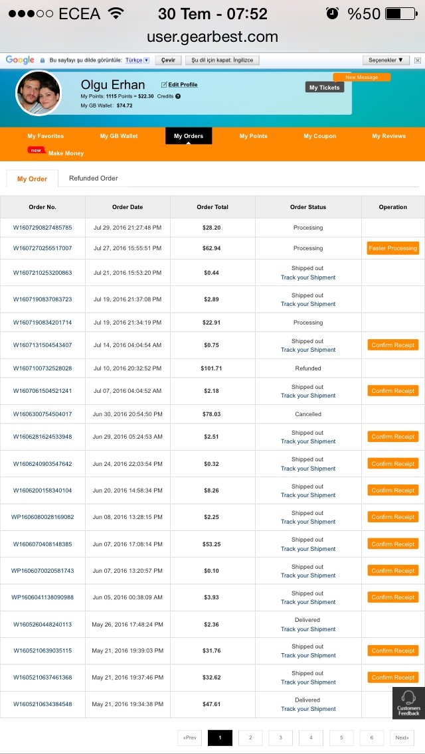Open the Seçenekler options dropdown
The width and height of the screenshot is (425, 754).
386,60
